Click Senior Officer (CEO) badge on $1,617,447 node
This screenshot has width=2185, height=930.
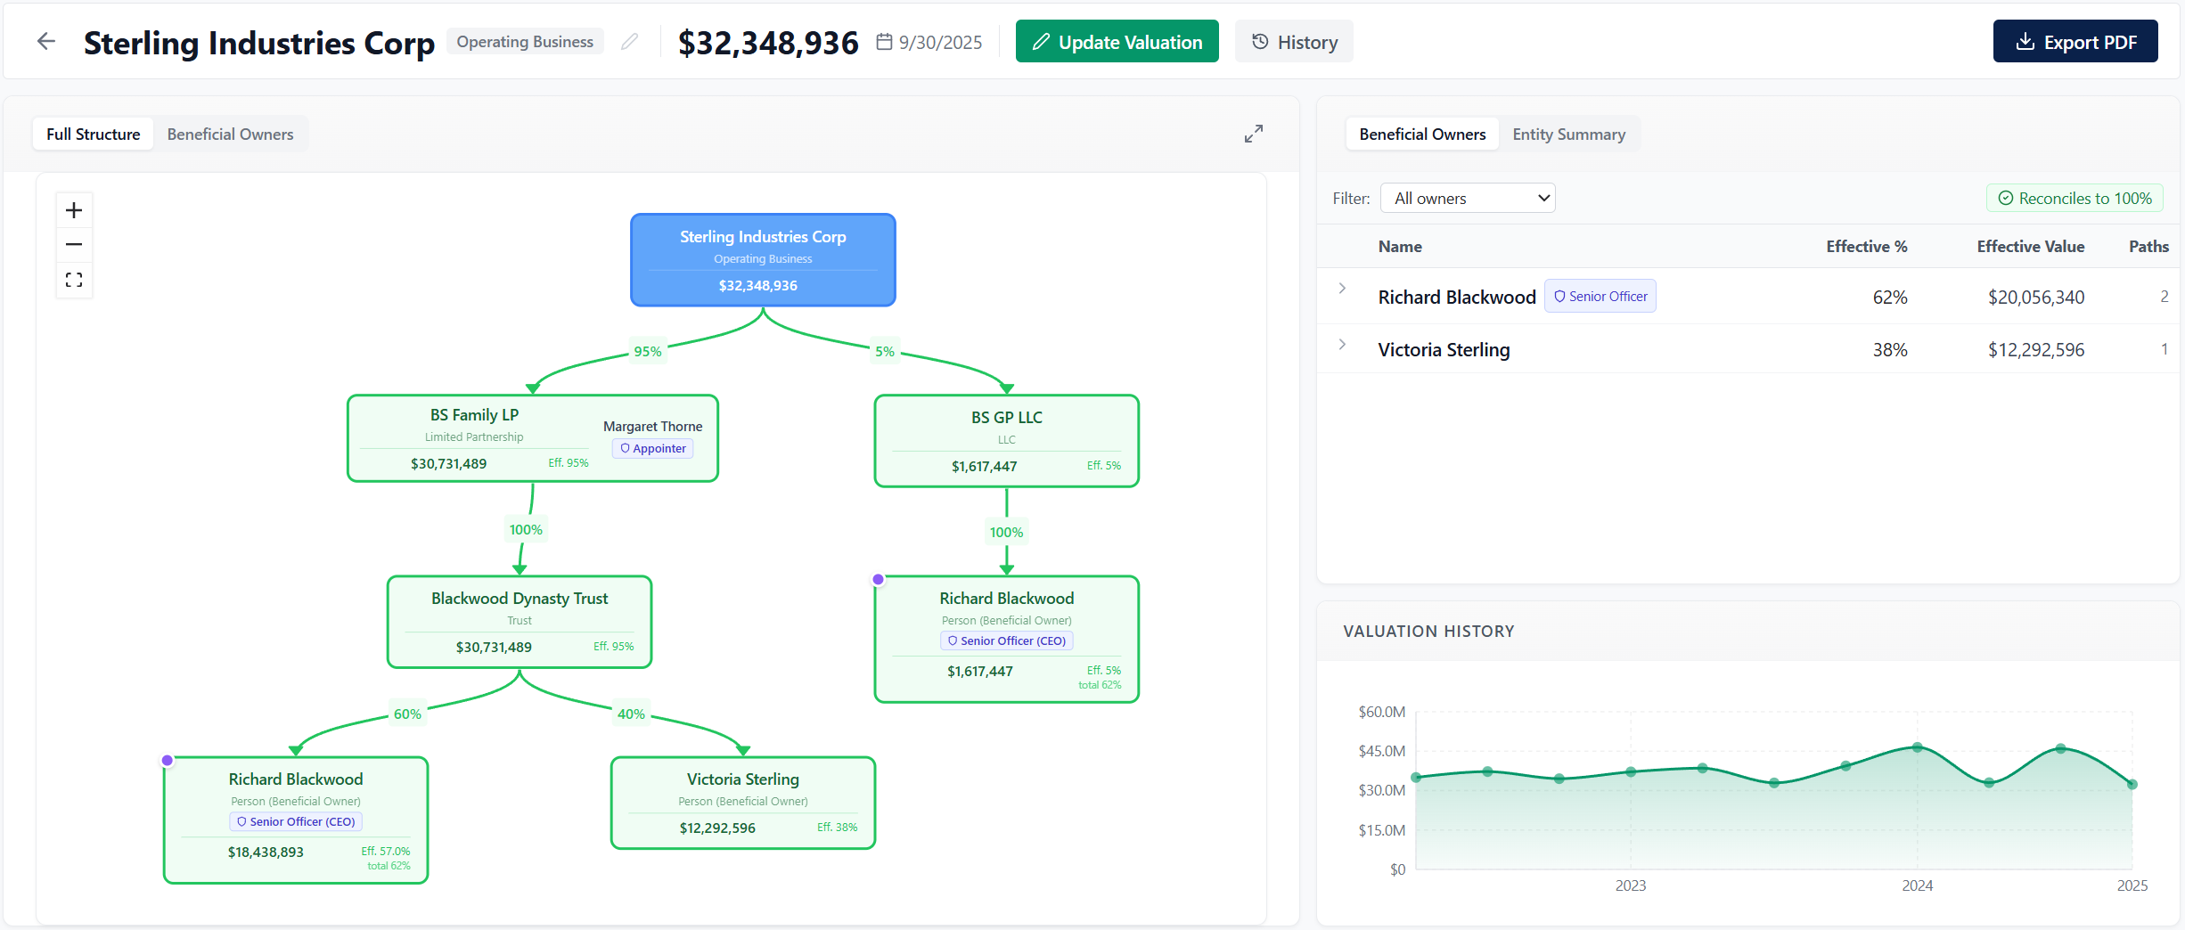(x=1006, y=640)
